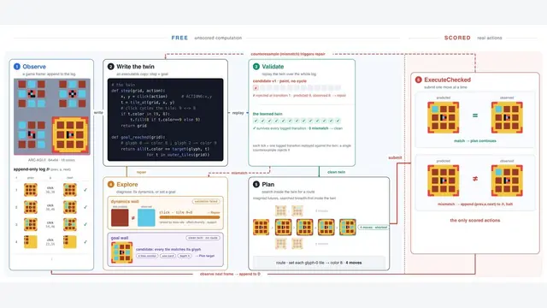Click the 'replay' arrow label

(238, 113)
